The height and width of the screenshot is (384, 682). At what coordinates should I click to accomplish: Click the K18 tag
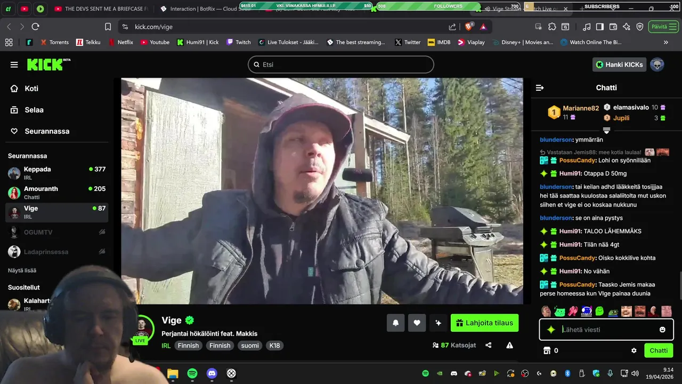(274, 346)
